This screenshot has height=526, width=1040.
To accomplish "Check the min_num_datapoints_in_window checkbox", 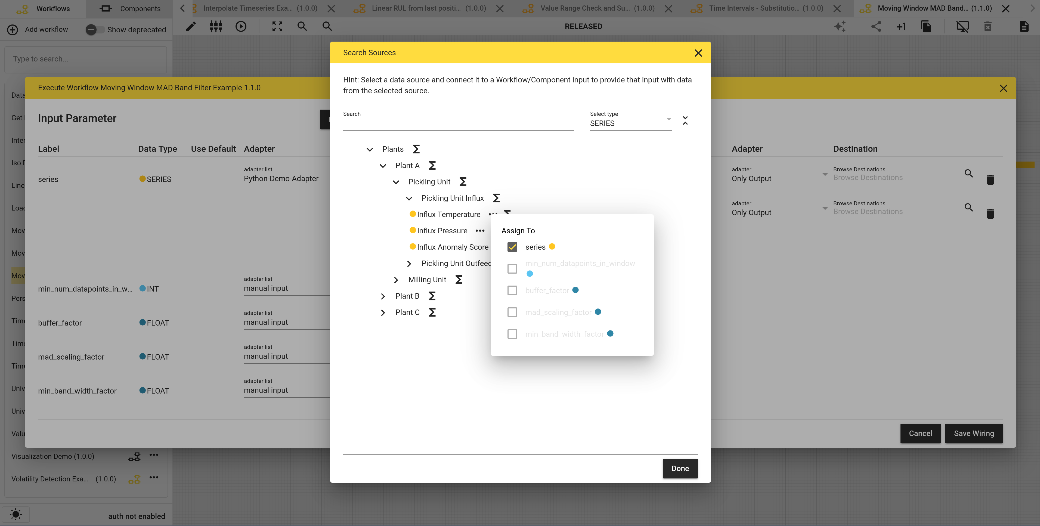I will [512, 269].
